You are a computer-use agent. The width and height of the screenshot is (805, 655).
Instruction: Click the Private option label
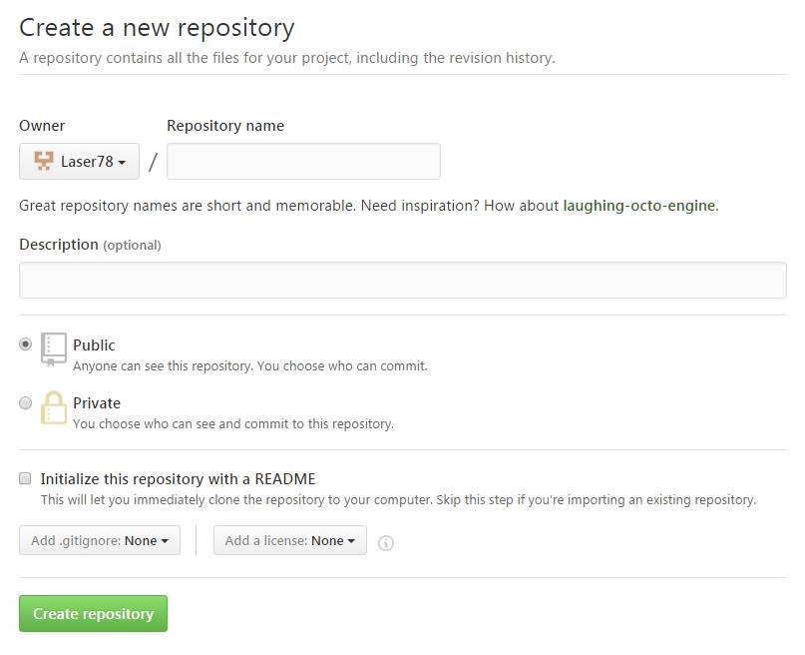click(97, 403)
